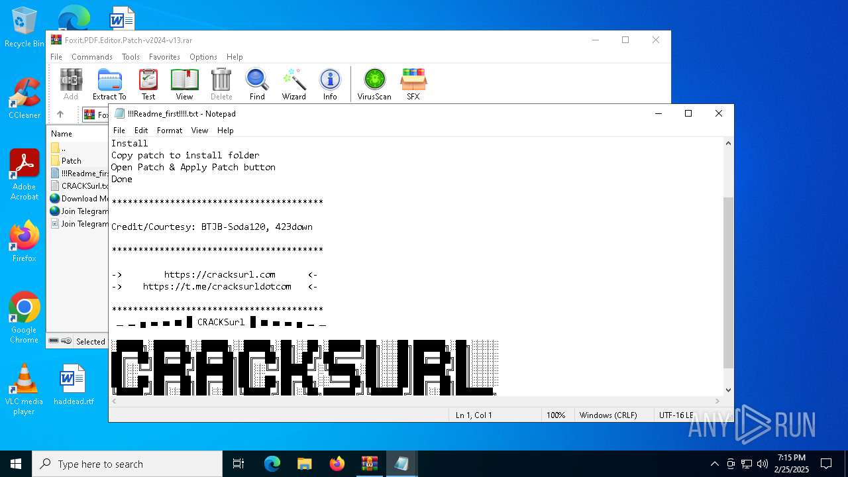Click the https://t.me/cracksurldotcom text line
The width and height of the screenshot is (848, 477).
point(217,286)
